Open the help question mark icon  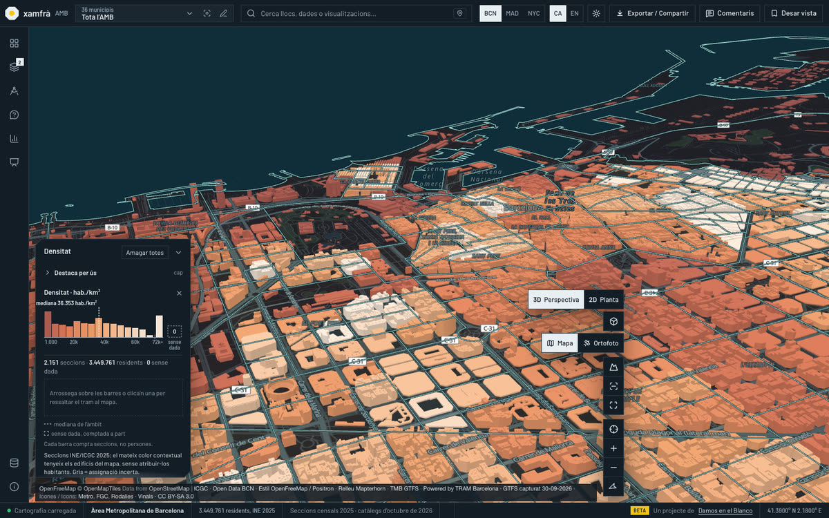(14, 115)
